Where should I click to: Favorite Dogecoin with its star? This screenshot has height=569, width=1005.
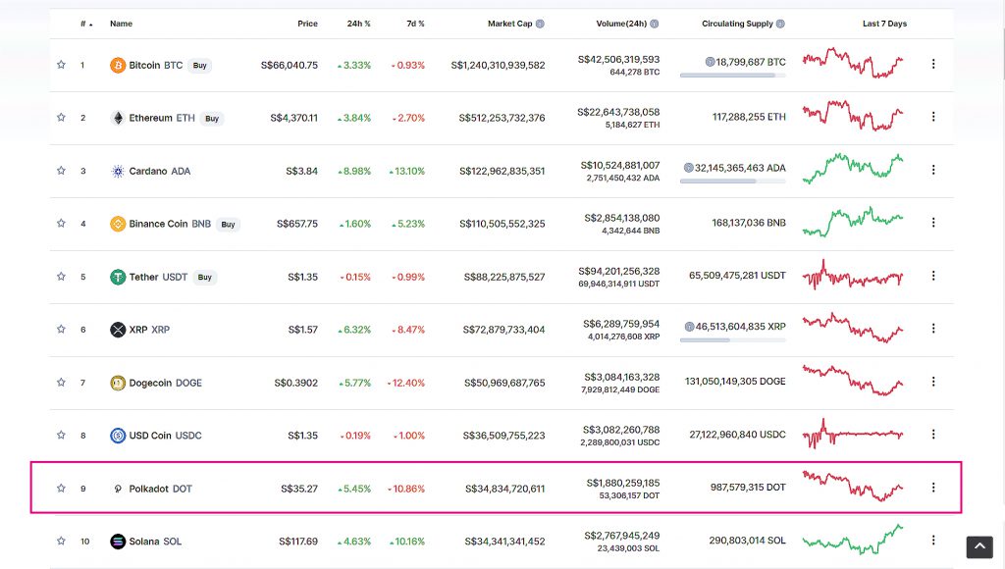(61, 382)
